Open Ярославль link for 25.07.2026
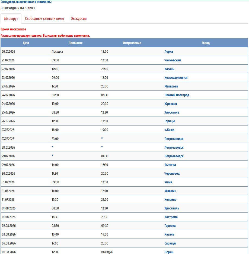 click(x=172, y=112)
